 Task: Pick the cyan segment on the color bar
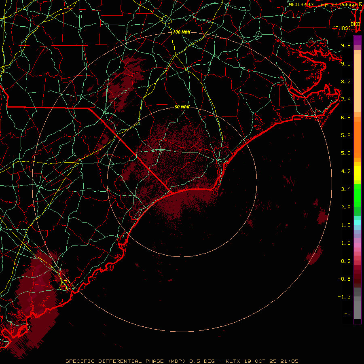pos(357,222)
